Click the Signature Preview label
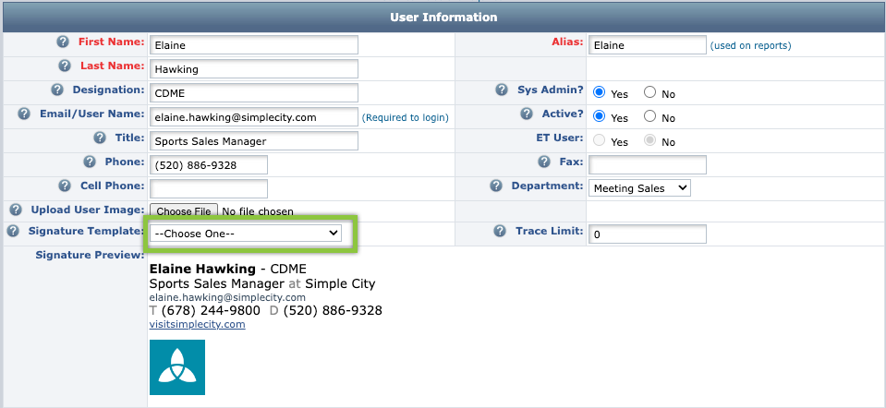This screenshot has width=886, height=408. 90,255
